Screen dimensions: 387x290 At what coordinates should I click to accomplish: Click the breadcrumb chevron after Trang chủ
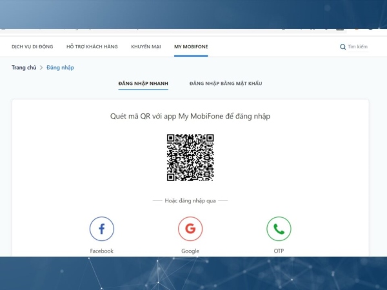tap(41, 68)
